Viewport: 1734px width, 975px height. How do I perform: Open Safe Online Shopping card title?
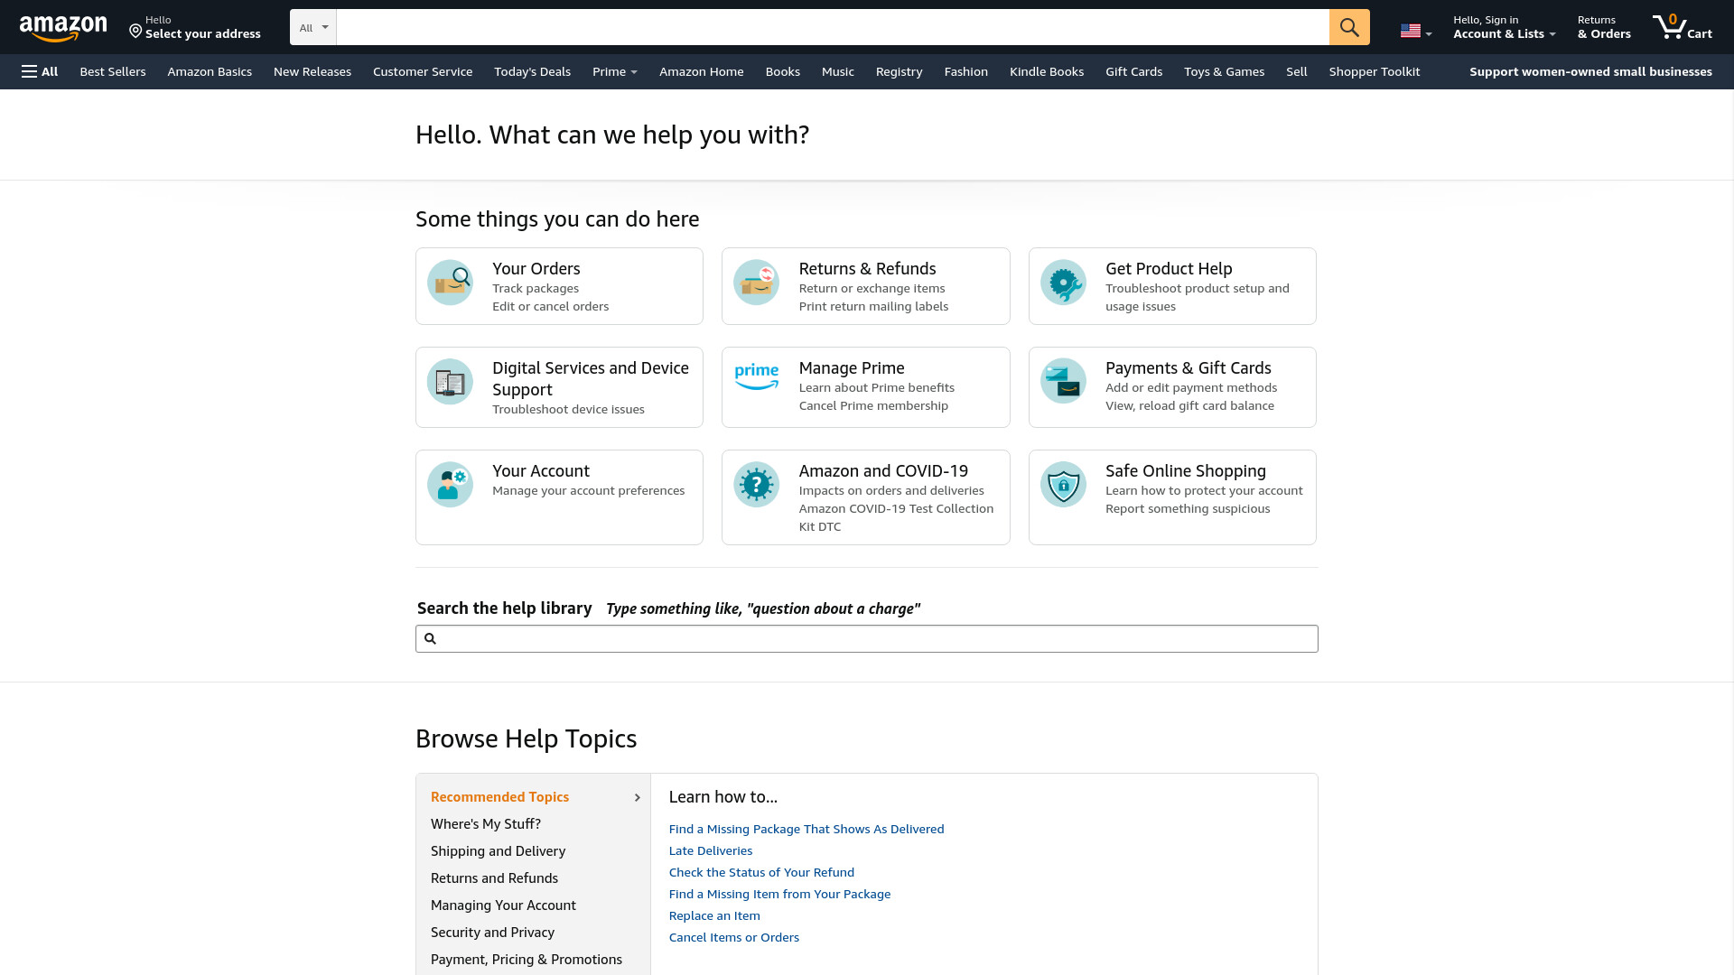[1186, 471]
